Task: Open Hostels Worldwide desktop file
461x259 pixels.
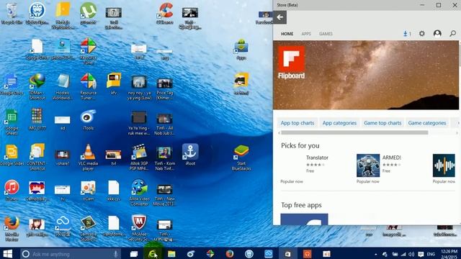Action: (63, 86)
